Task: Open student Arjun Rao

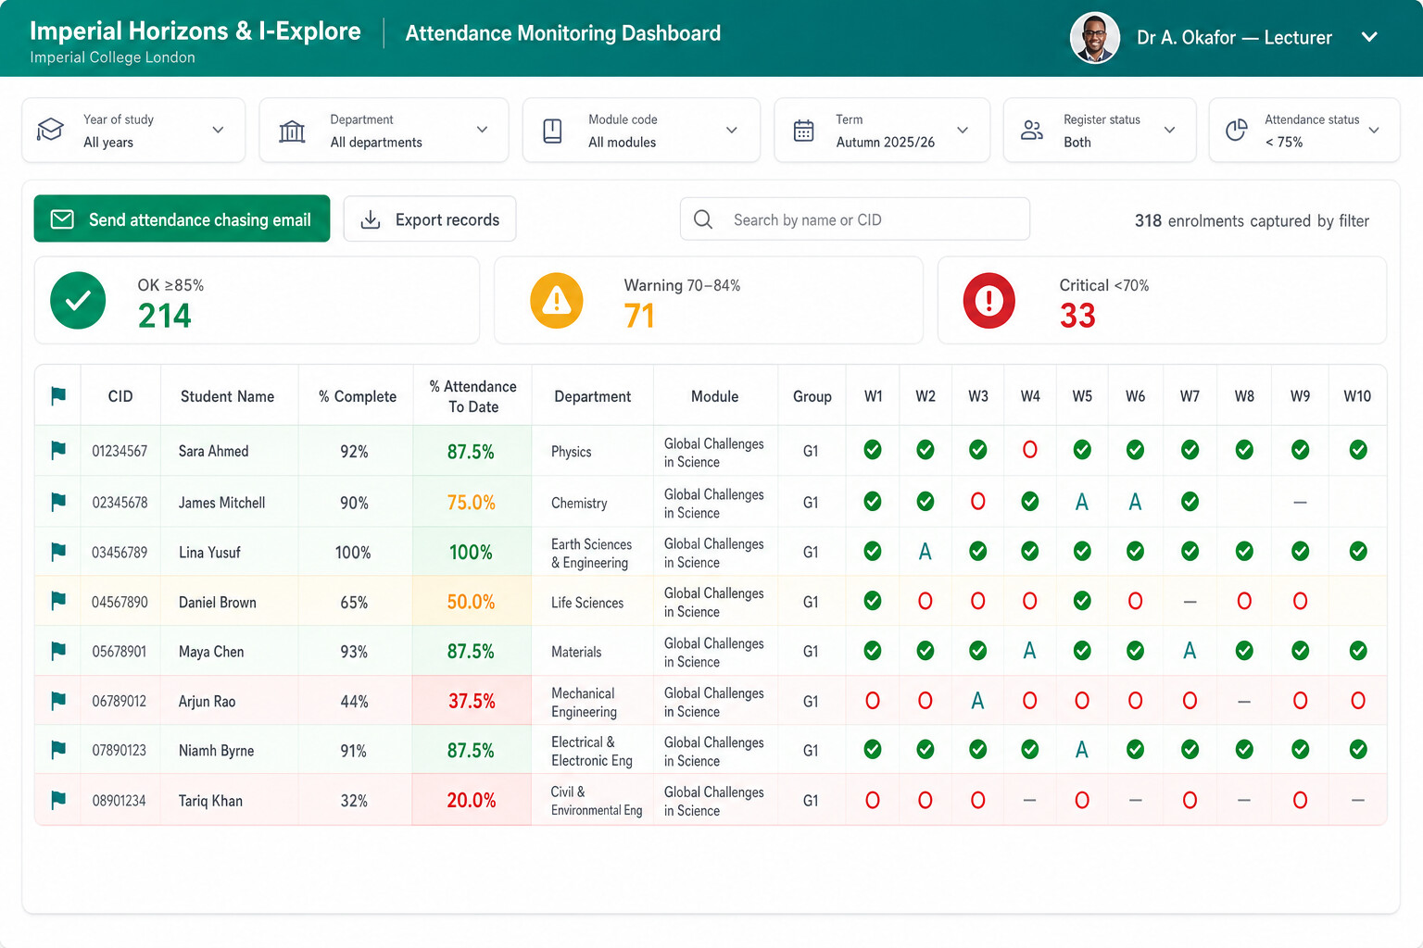Action: pyautogui.click(x=207, y=702)
